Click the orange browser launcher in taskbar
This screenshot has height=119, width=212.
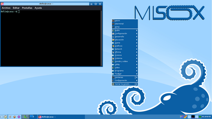click(15, 117)
